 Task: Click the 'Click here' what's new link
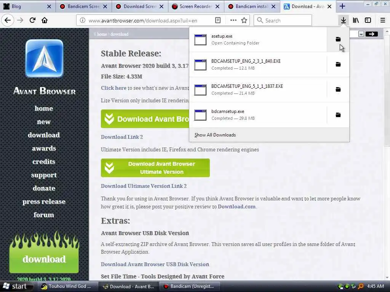[x=113, y=88]
